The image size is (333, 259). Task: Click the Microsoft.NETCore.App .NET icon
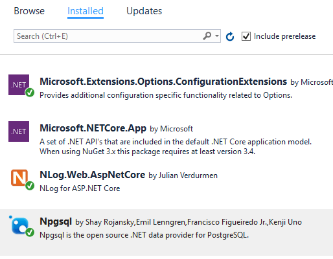tap(19, 131)
